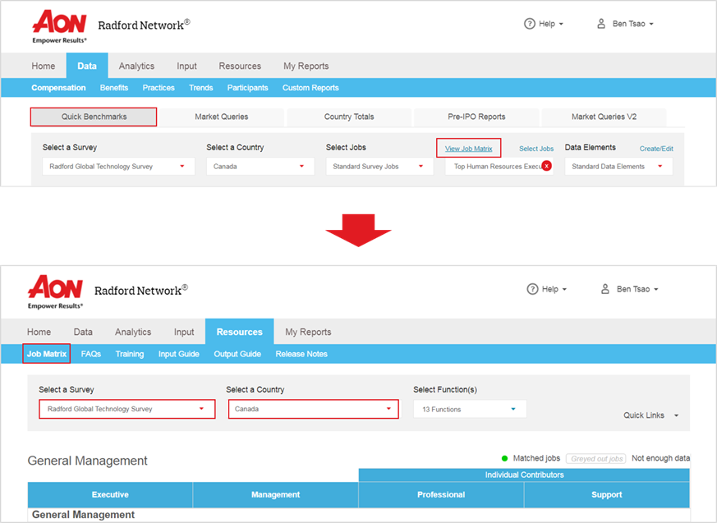Select Data tab in lower navigation
The width and height of the screenshot is (717, 523).
pos(83,332)
